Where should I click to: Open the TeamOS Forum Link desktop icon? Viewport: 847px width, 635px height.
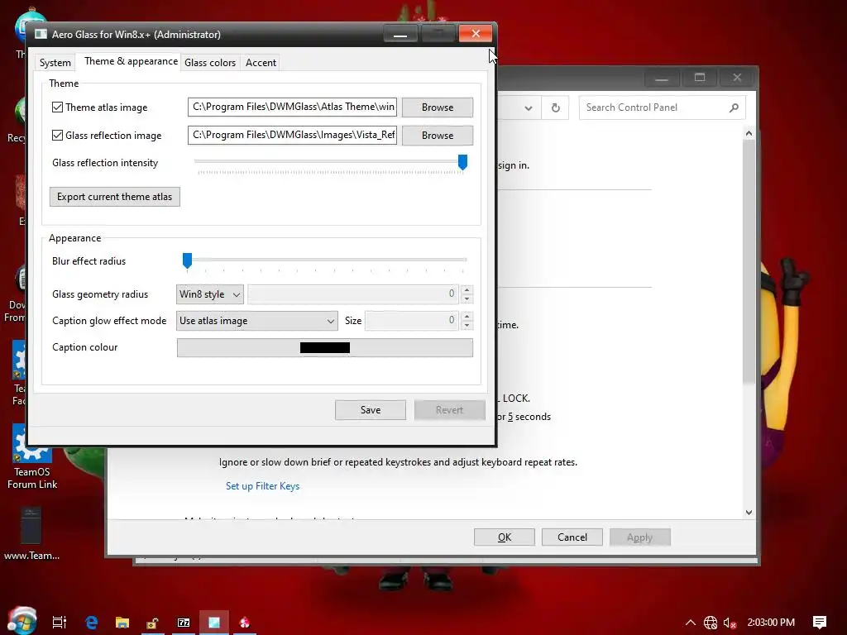[x=32, y=457]
